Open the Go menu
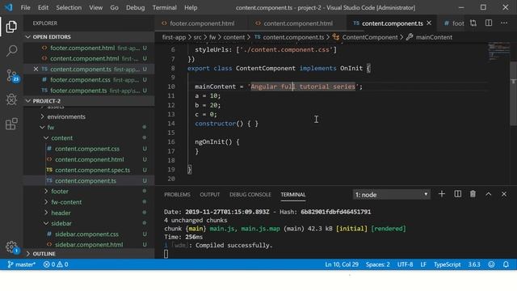517x291 pixels. [x=114, y=7]
